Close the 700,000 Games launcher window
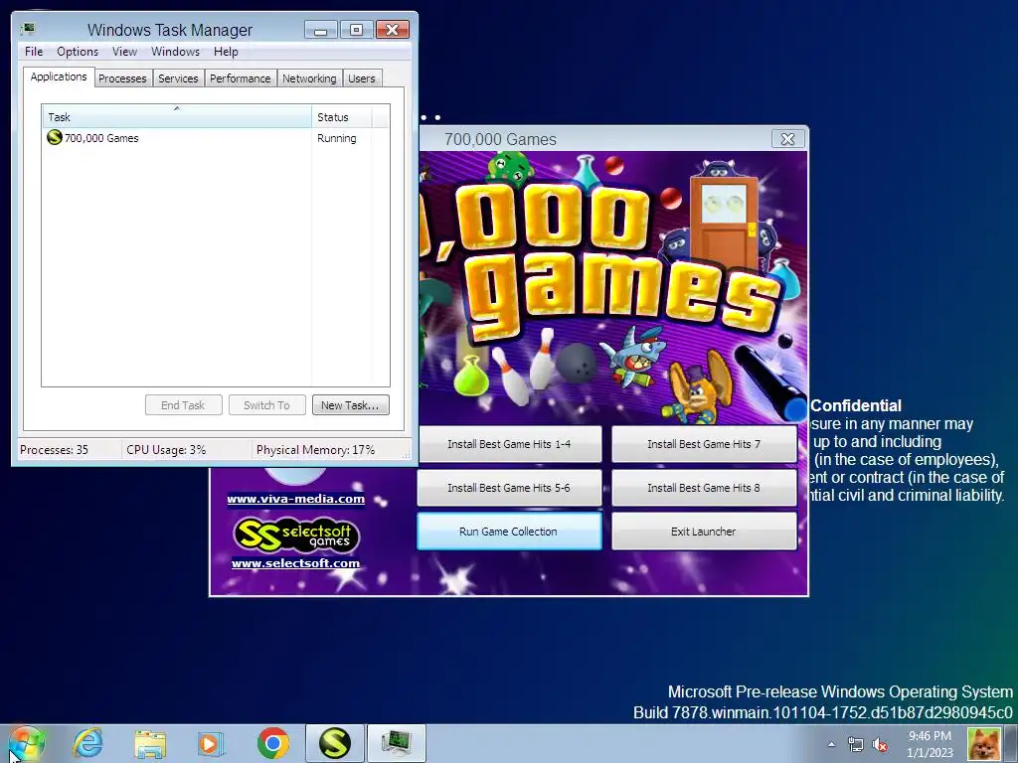1018x763 pixels. click(787, 139)
